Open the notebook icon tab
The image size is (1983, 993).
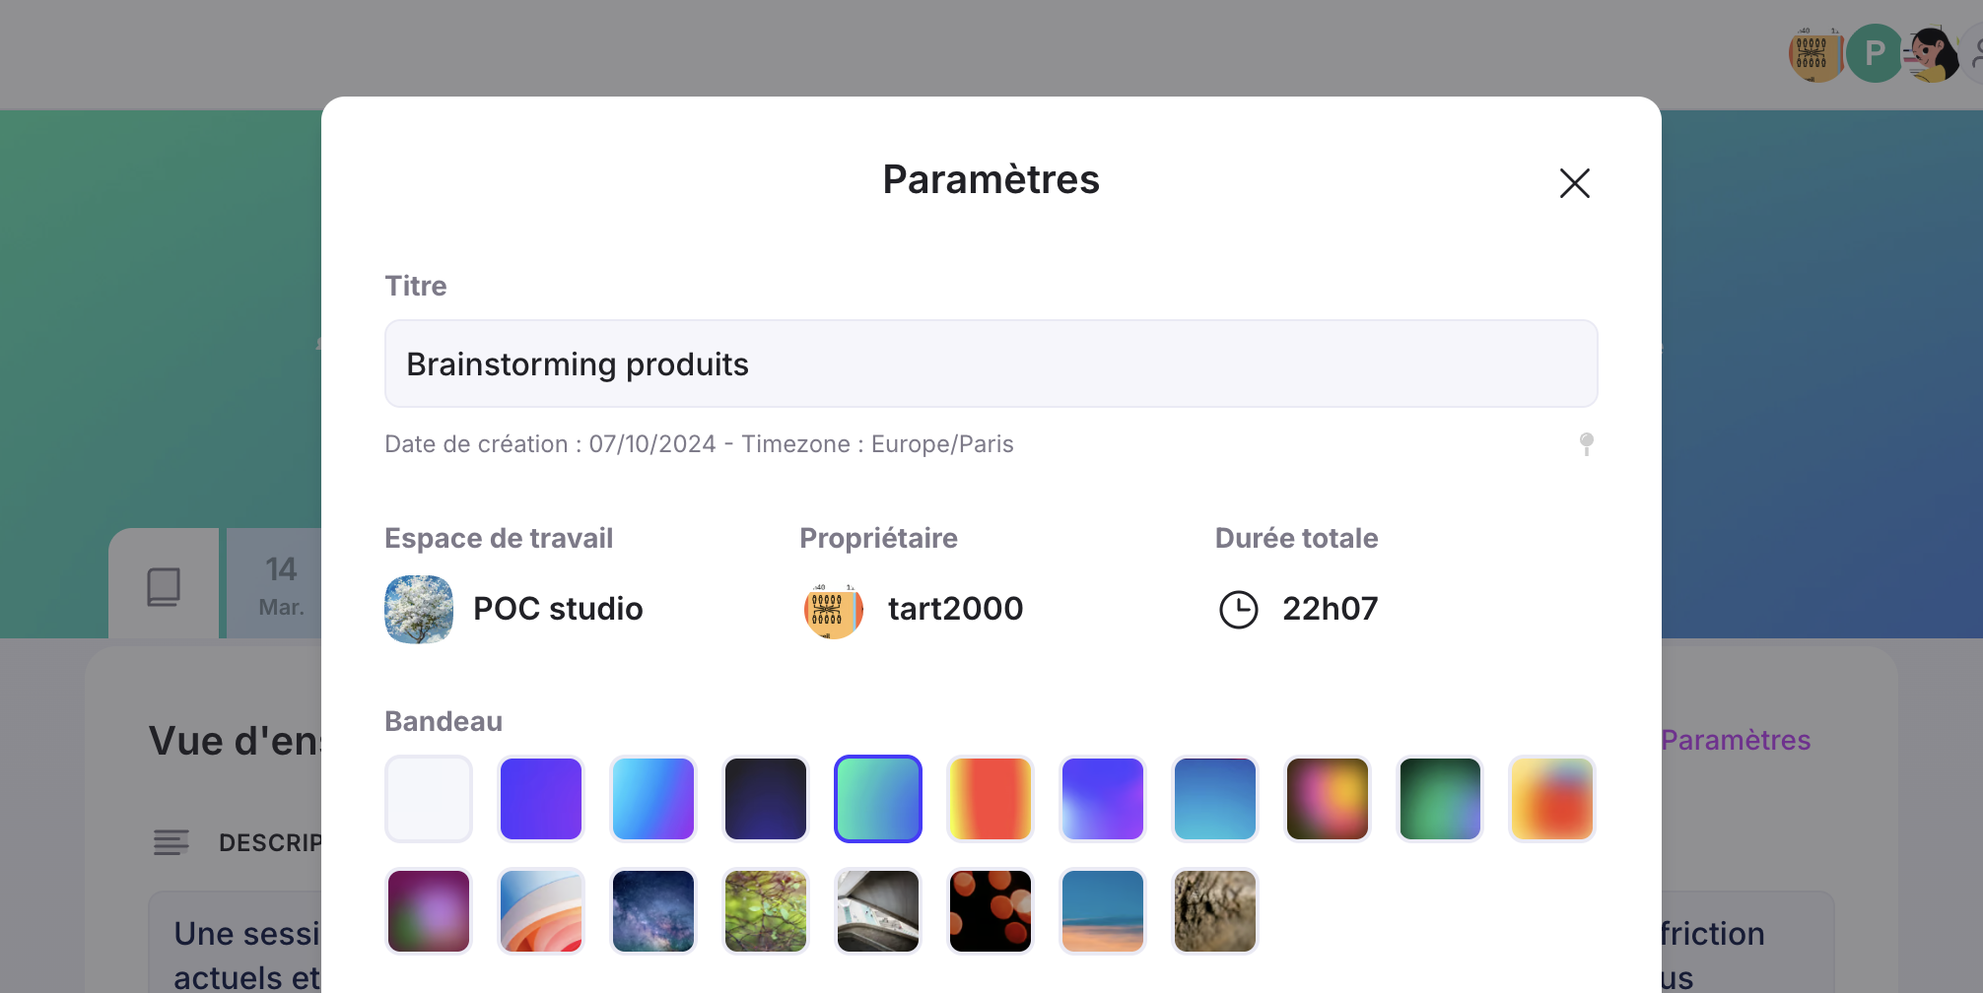coord(164,586)
